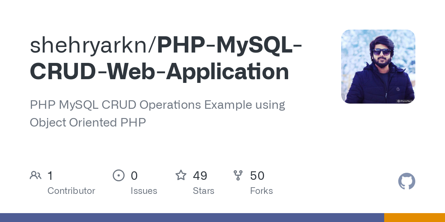Click the fork icon next to Forks count

[238, 175]
